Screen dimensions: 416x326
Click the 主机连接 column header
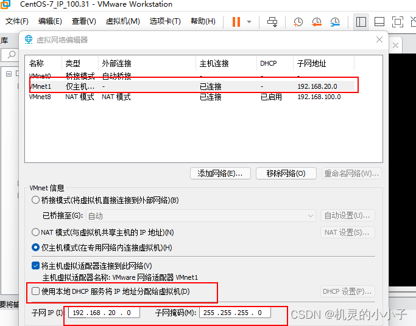[x=227, y=63]
